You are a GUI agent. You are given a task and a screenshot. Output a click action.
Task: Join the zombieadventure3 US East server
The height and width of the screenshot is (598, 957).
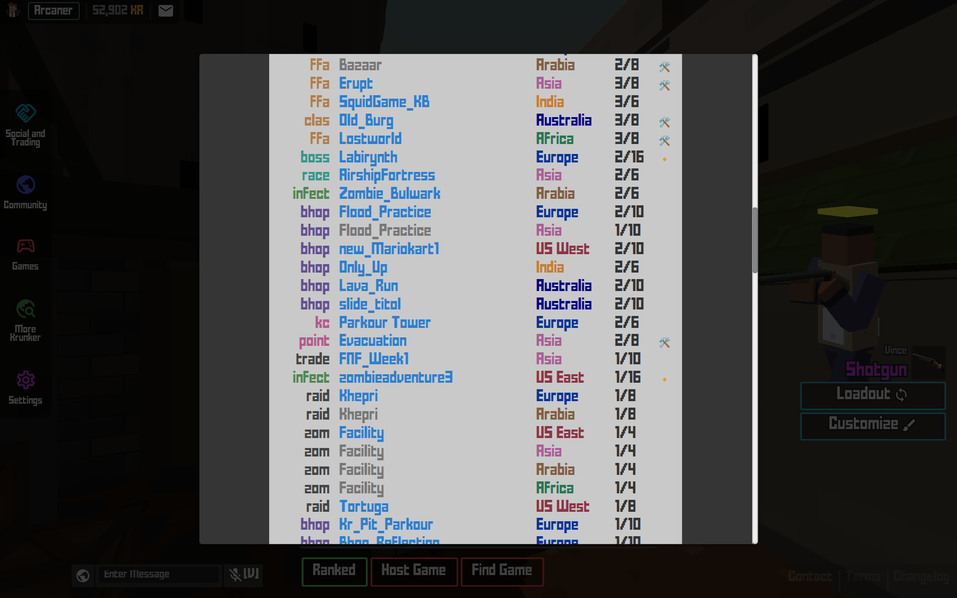coord(395,378)
